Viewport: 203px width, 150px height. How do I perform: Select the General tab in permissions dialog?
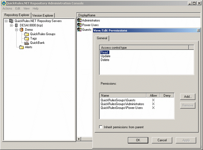pyautogui.click(x=102, y=38)
